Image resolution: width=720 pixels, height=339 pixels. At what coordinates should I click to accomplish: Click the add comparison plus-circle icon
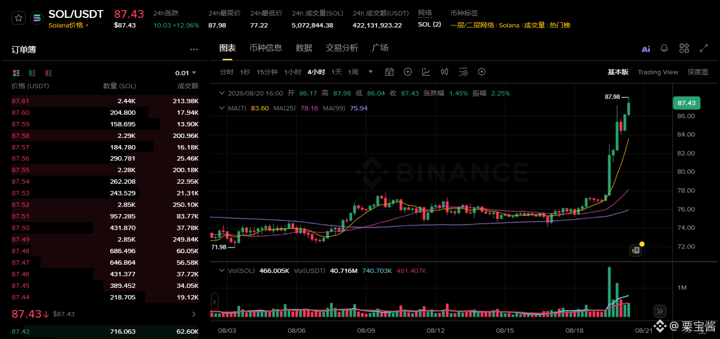tap(408, 72)
